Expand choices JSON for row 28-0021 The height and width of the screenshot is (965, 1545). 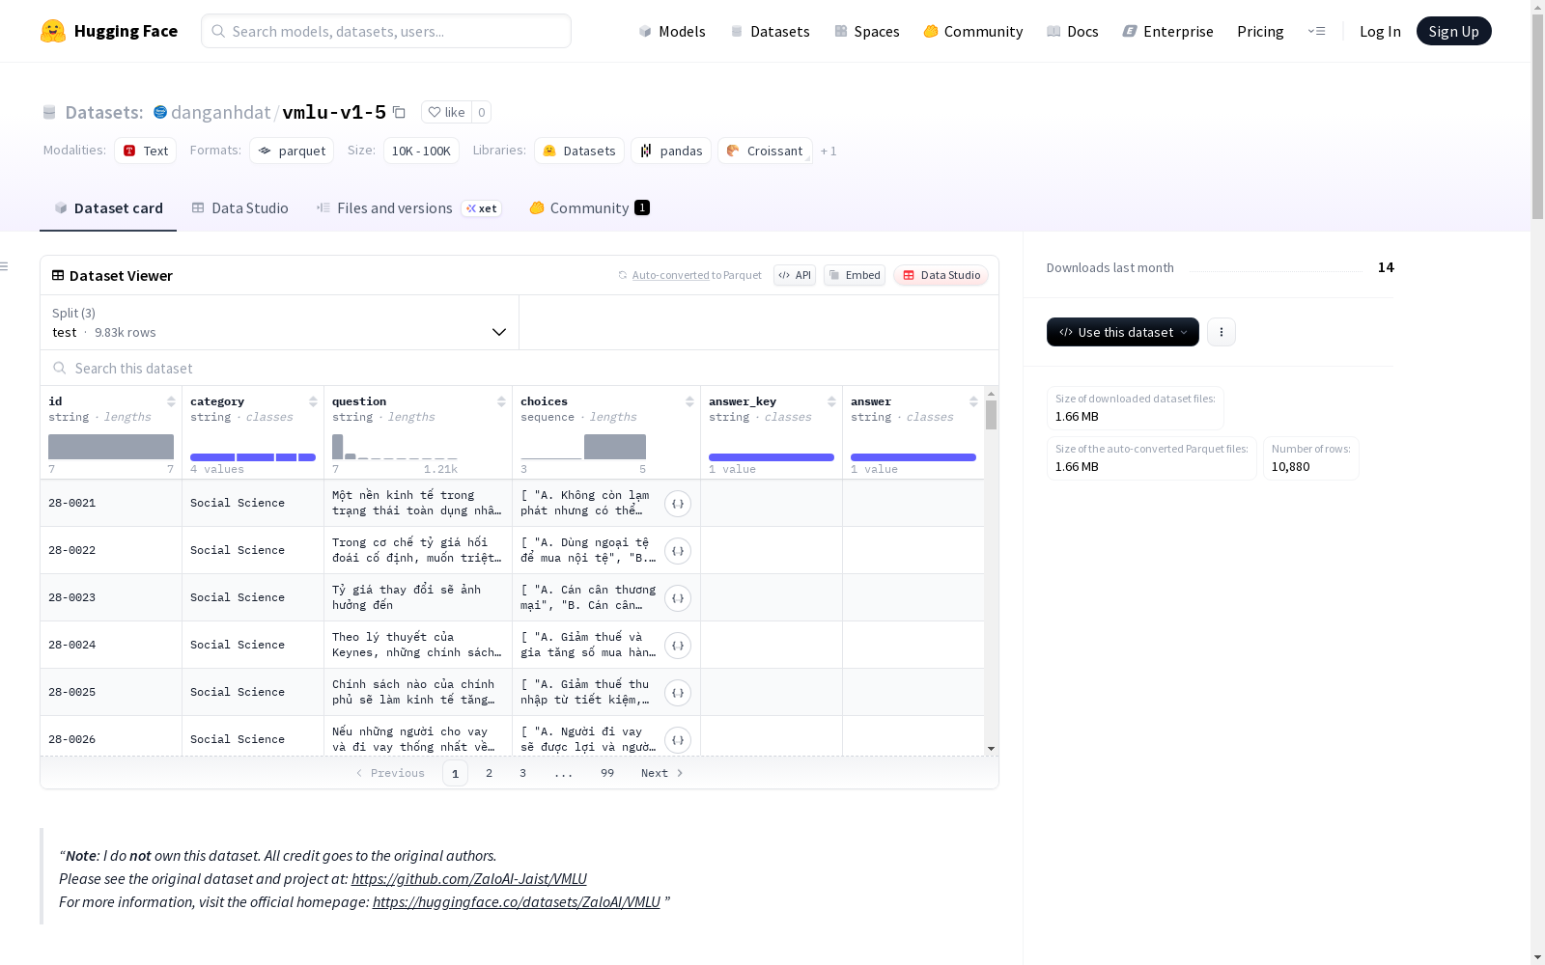pyautogui.click(x=678, y=504)
